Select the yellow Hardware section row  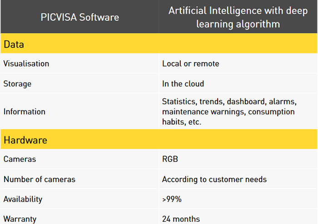coord(159,140)
